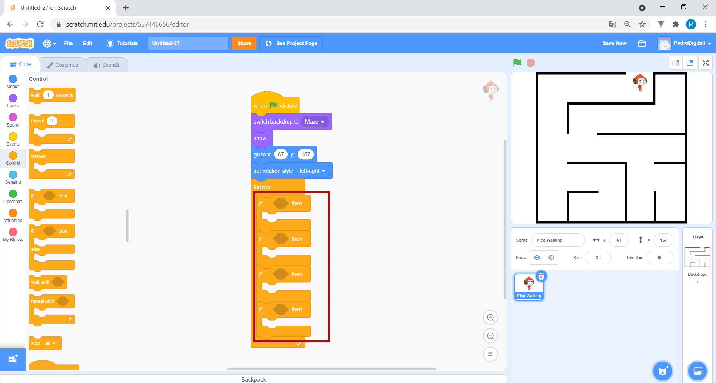Open the left-right rotation style dropdown
The height and width of the screenshot is (383, 716).
coord(313,171)
